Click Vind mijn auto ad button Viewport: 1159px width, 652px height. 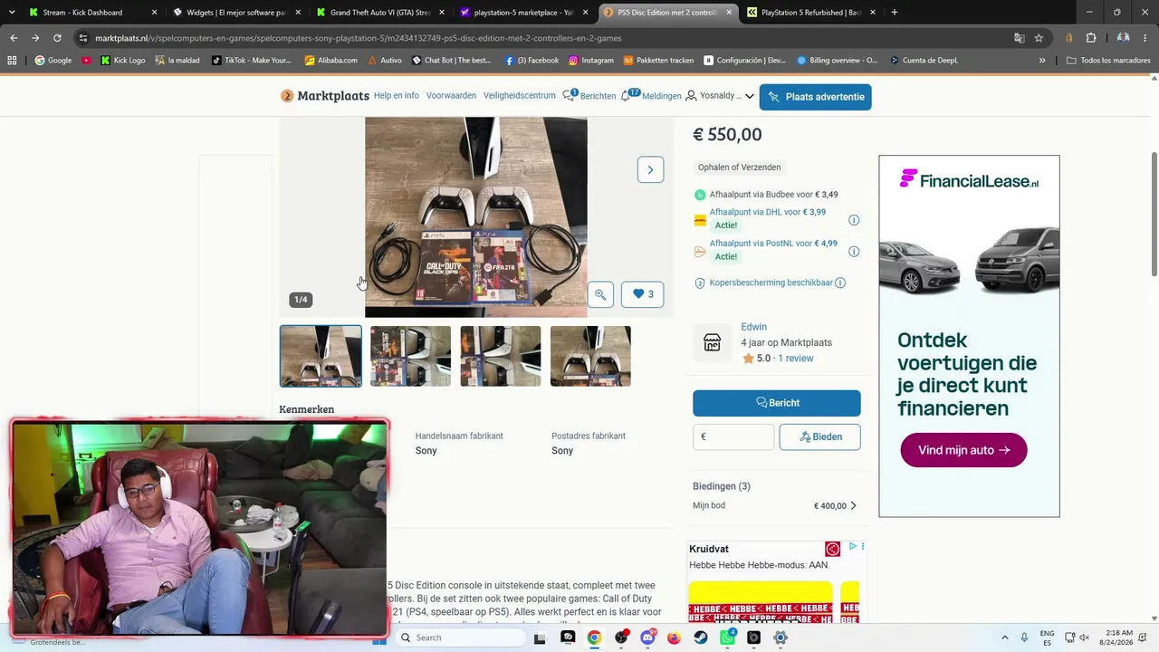pos(963,450)
